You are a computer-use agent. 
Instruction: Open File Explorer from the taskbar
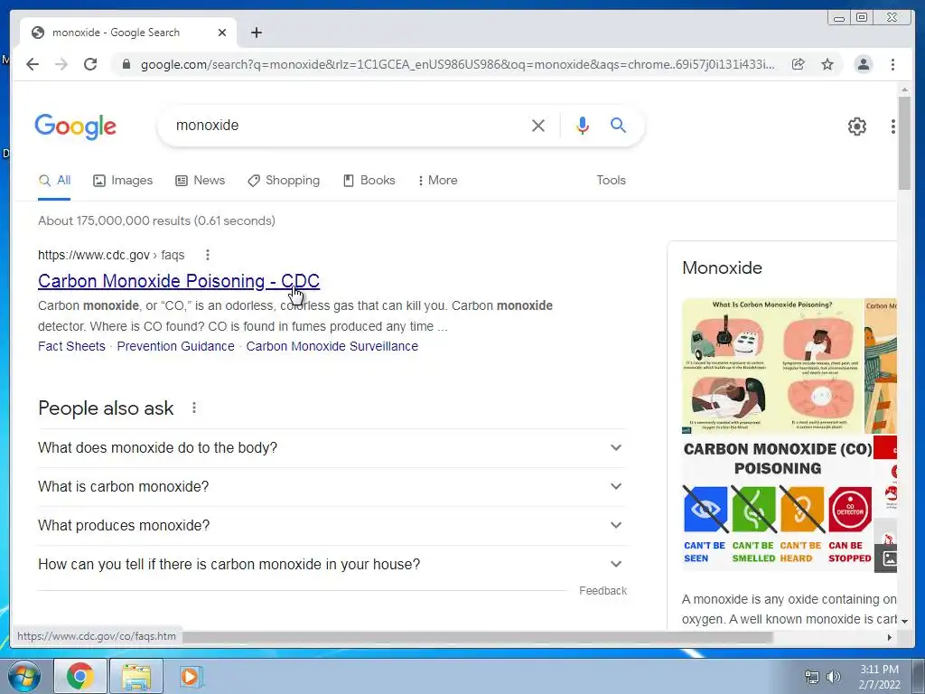tap(135, 676)
